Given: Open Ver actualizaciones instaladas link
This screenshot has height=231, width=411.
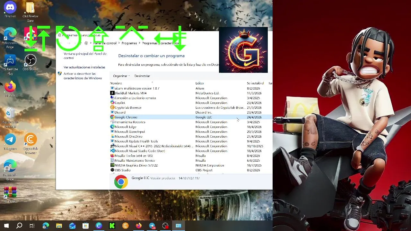Looking at the screenshot, I should click(84, 67).
